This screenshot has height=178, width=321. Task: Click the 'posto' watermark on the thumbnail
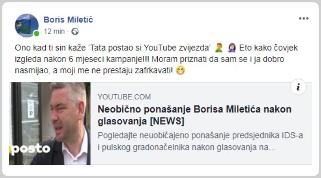30,149
